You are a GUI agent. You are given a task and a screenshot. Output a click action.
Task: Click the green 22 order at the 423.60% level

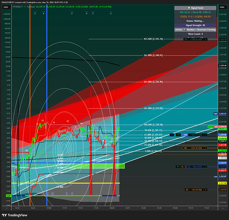coord(185,40)
